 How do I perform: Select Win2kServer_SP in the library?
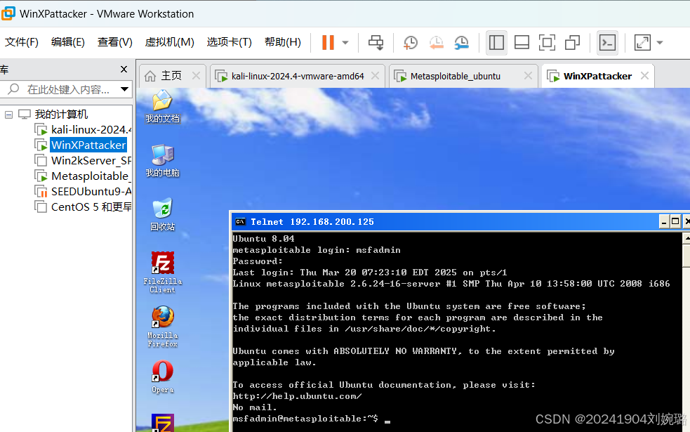[x=91, y=161]
